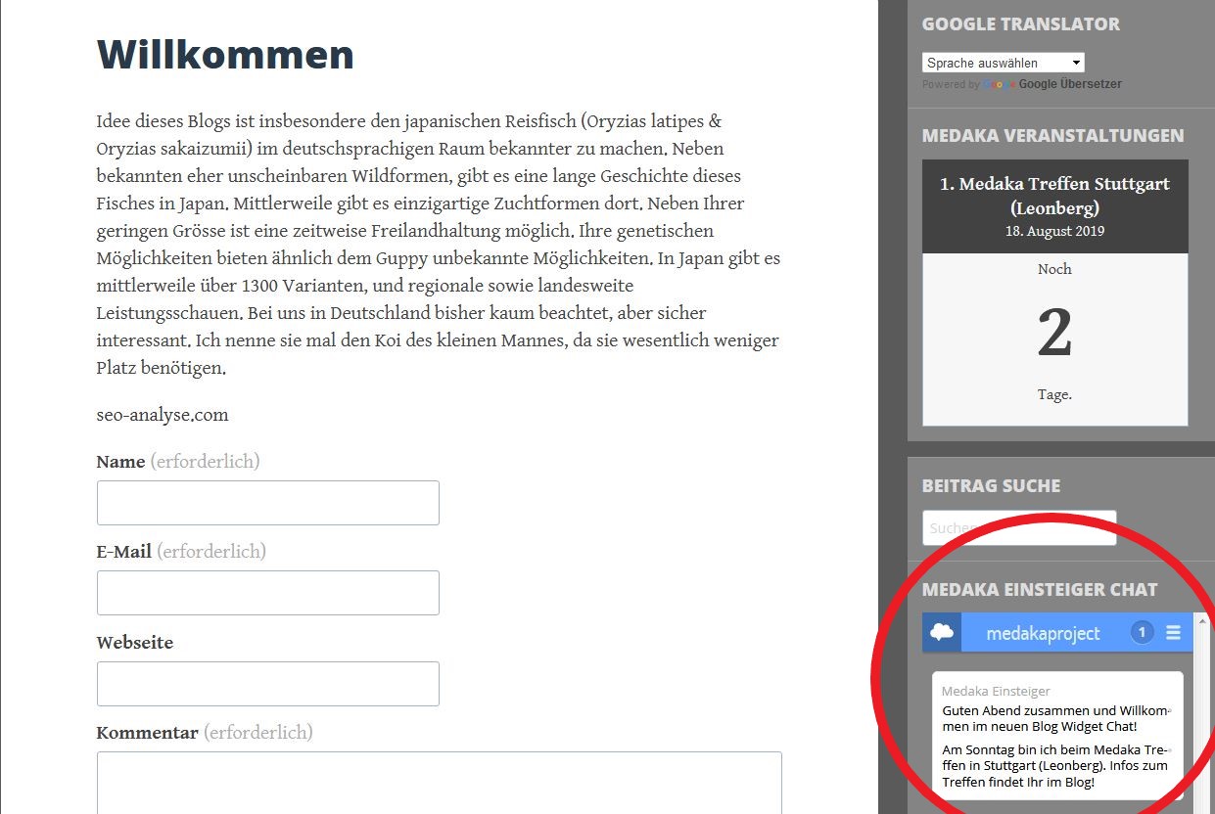Select the Webseite input field
1215x814 pixels.
pos(267,684)
